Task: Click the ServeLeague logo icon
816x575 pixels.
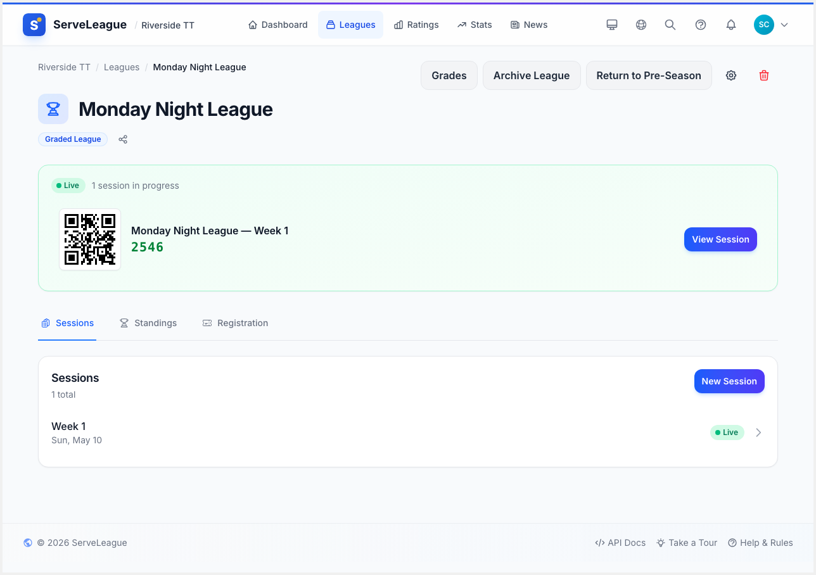Action: (x=34, y=25)
